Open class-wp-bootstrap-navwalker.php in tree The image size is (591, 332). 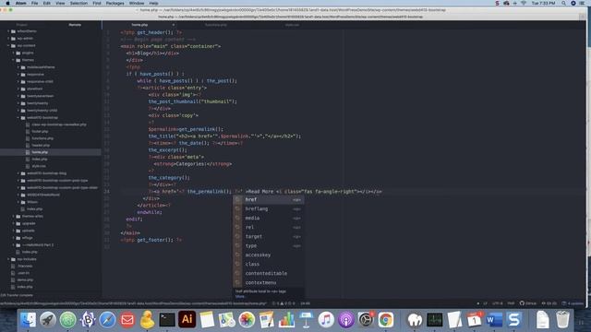click(x=59, y=125)
